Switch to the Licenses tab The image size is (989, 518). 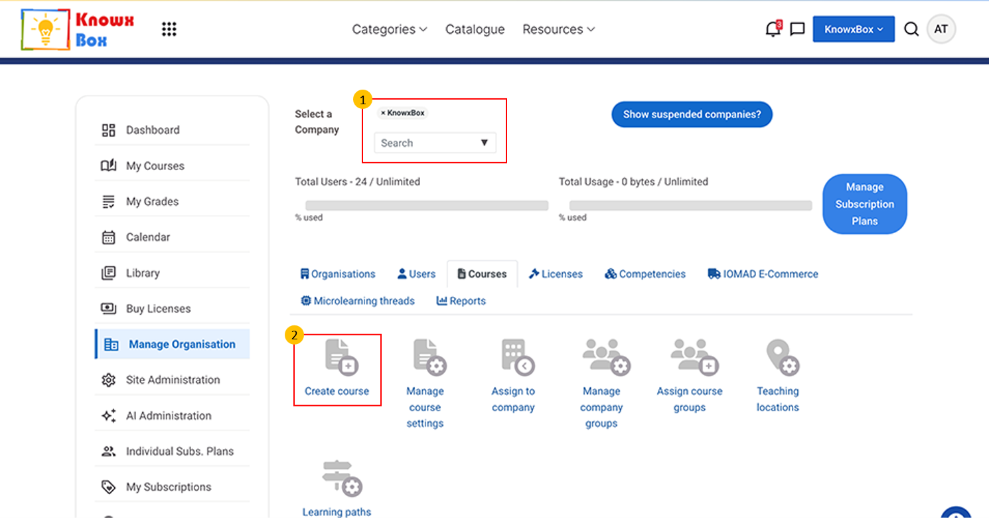pyautogui.click(x=556, y=274)
